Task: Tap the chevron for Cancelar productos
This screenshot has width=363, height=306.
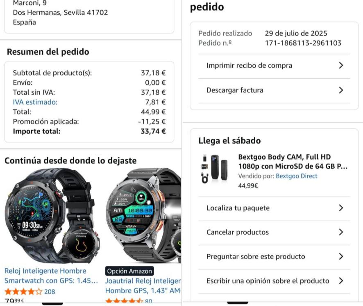Action: click(x=341, y=232)
